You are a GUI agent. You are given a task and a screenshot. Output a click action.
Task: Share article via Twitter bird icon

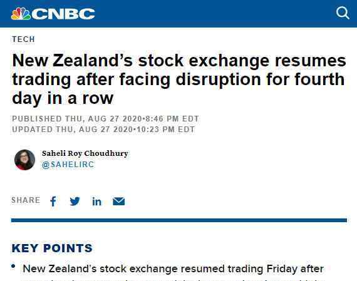[75, 202]
